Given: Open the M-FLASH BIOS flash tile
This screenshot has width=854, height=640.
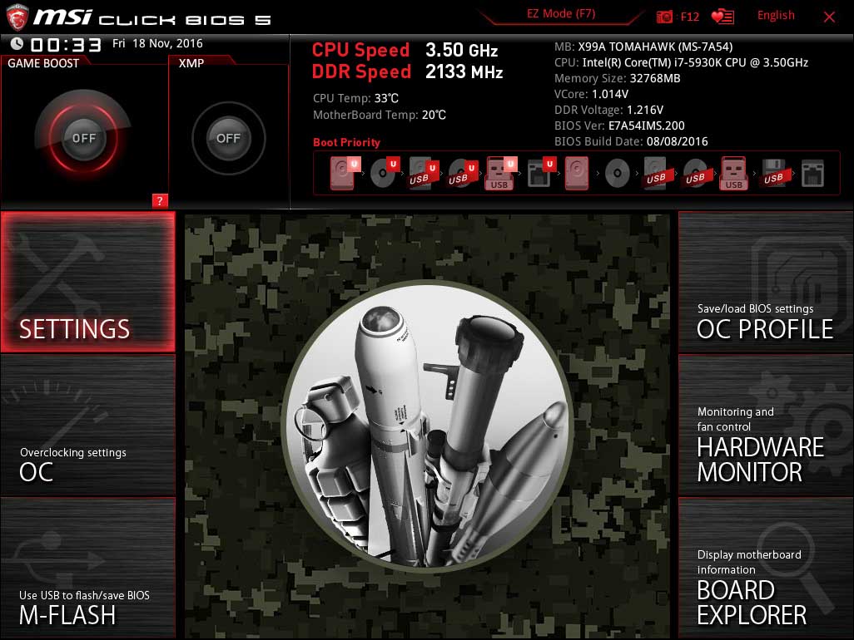Looking at the screenshot, I should pos(87,568).
